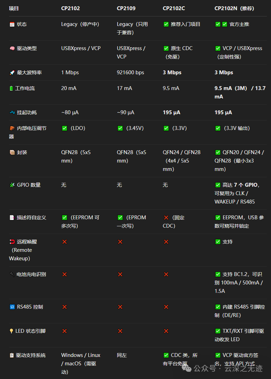Click the clipboard icon beside 驱动支持系统

pos(12,355)
